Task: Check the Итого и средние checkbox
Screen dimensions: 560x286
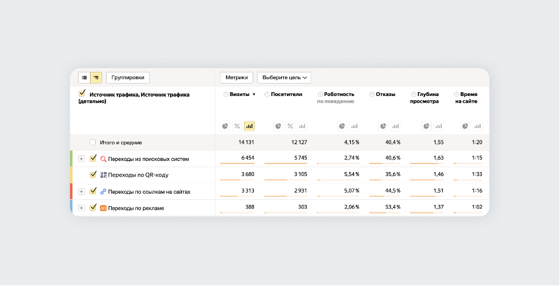Action: pos(93,142)
